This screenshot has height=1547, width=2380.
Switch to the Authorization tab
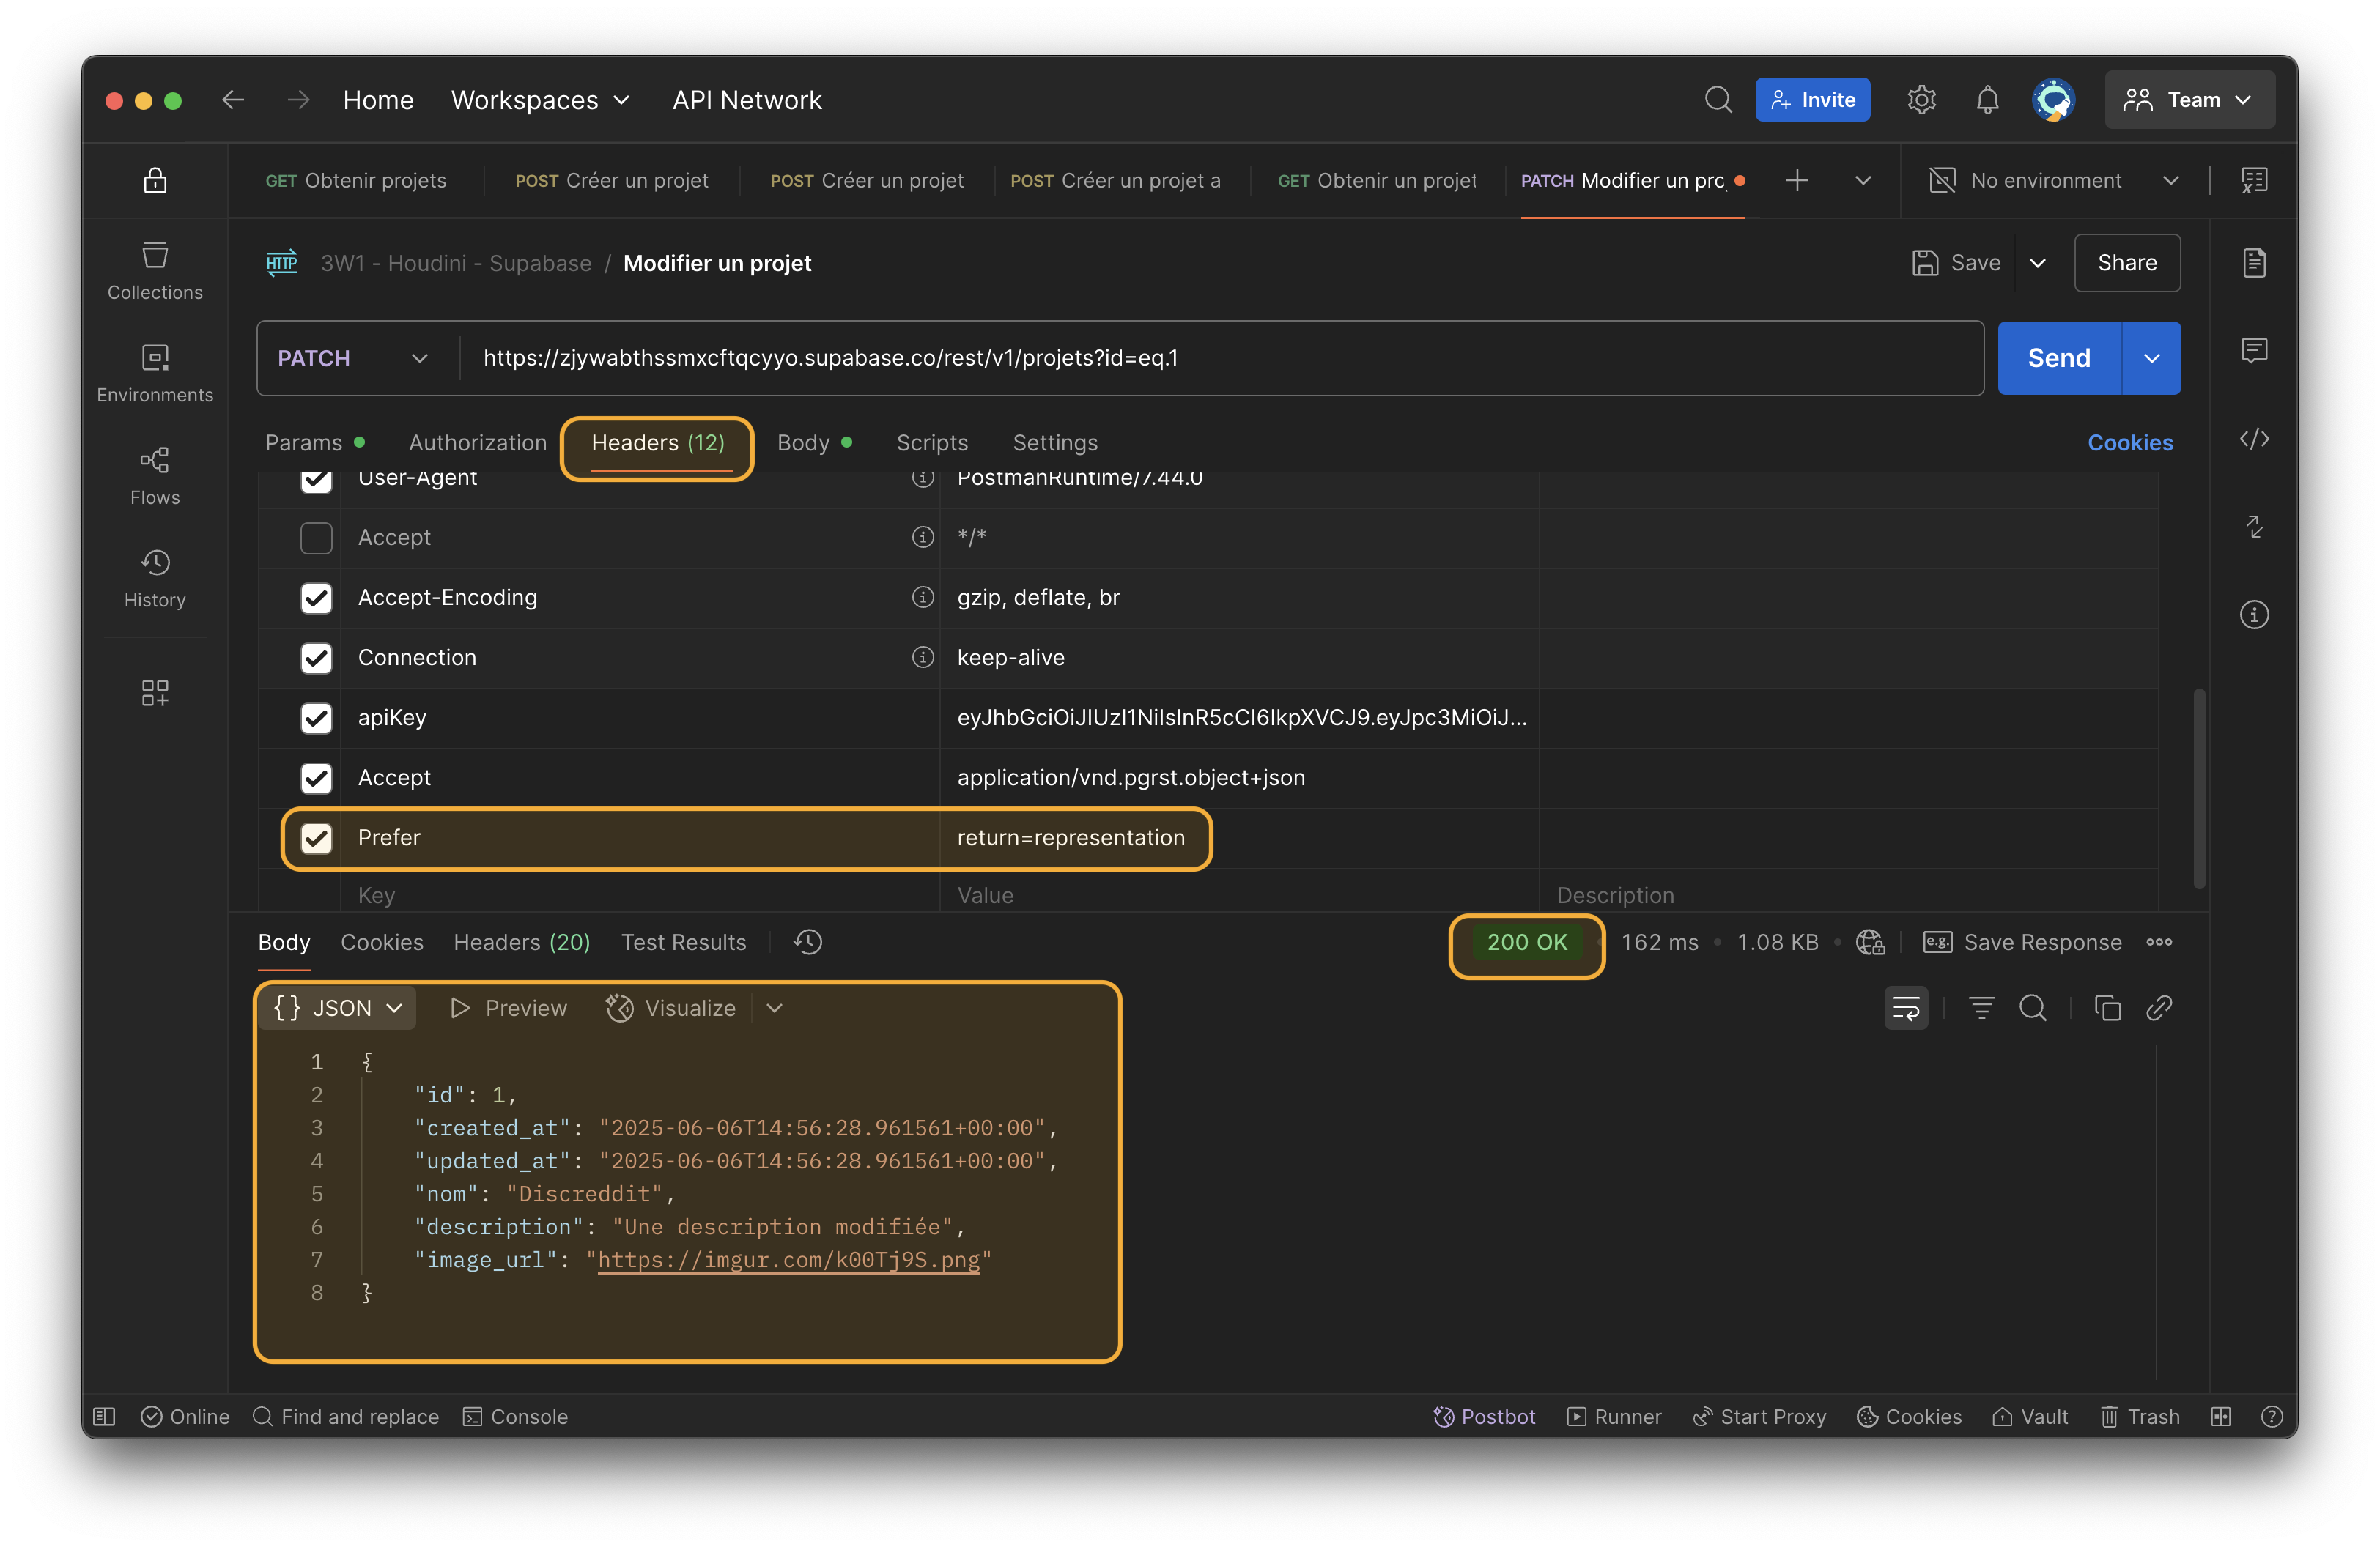click(x=477, y=442)
